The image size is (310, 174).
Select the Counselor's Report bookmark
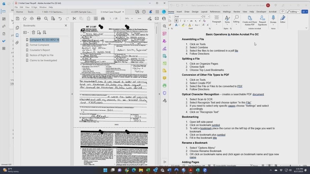[40, 50]
